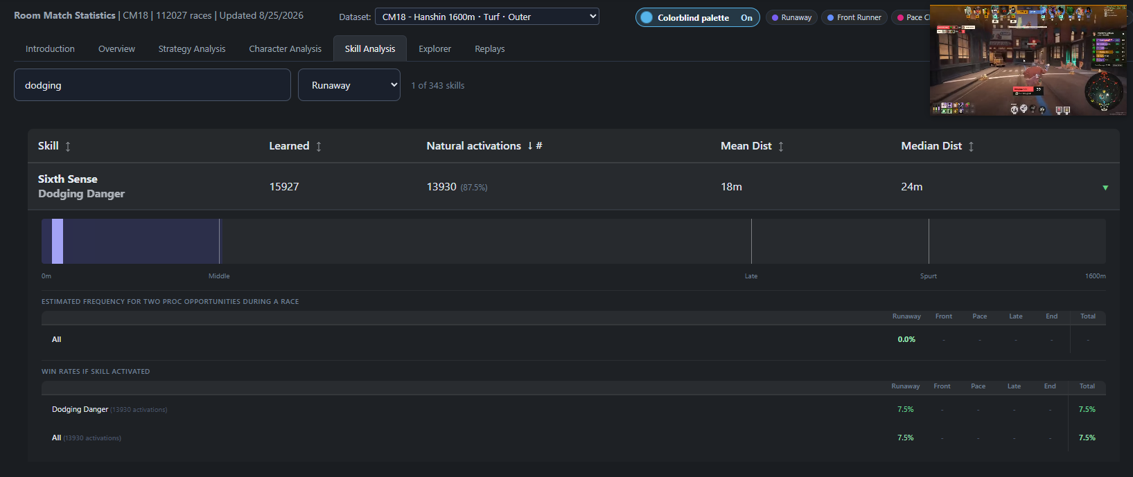Click the ESTIMATED FREQUENCY section heading

coord(170,302)
